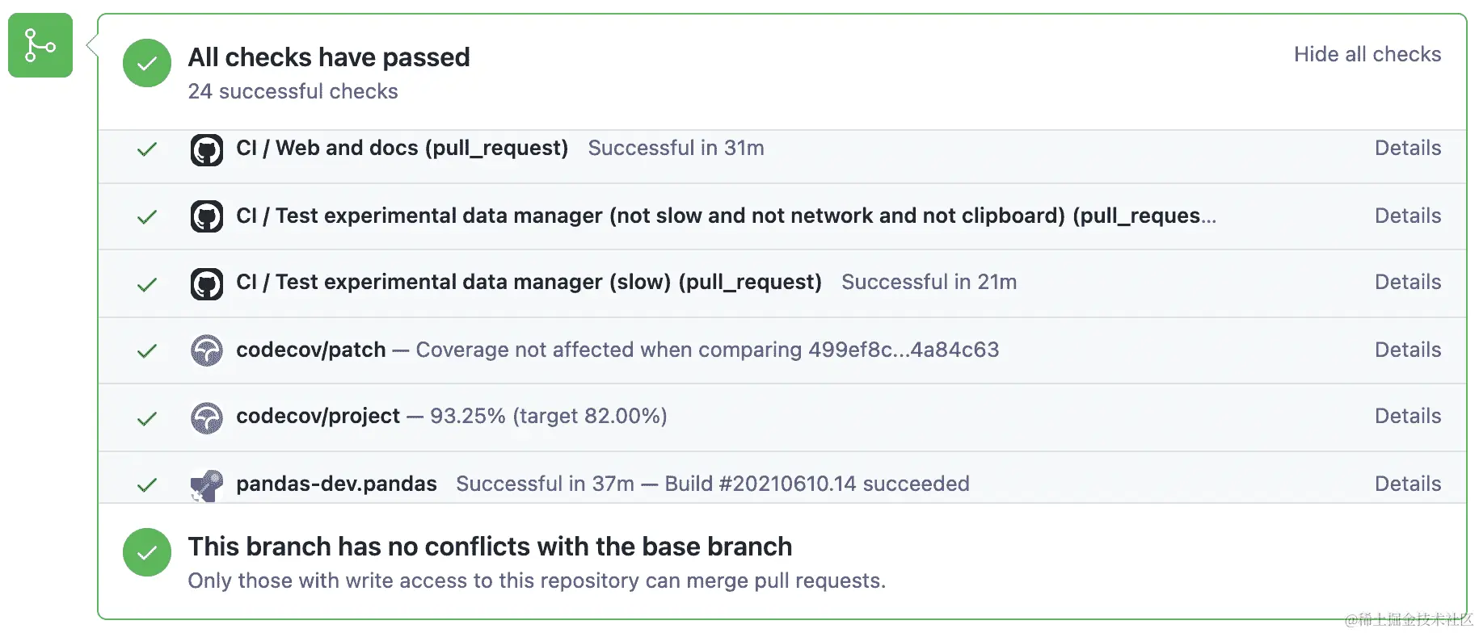Click the pandas-dev.pandas Azure Pipelines icon
Image resolution: width=1479 pixels, height=633 pixels.
coord(207,484)
